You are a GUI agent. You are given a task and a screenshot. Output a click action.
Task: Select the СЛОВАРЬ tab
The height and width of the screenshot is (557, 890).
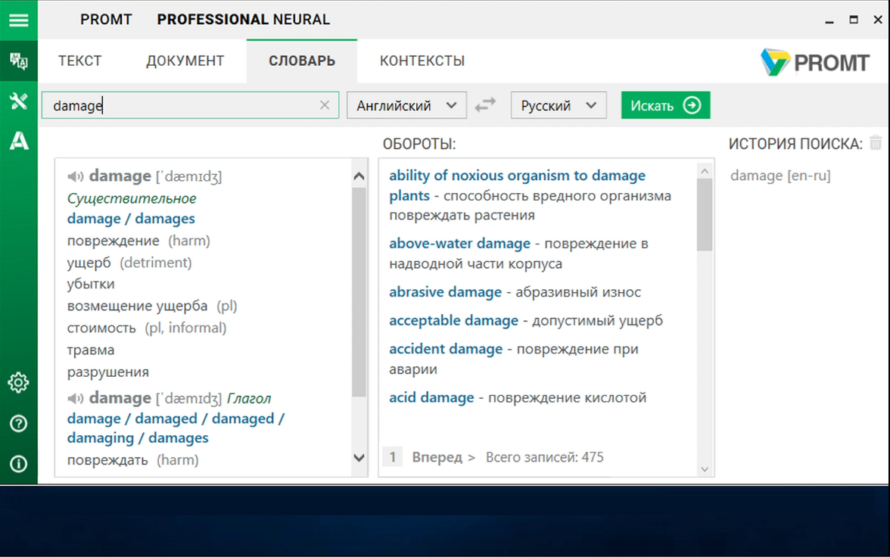tap(302, 61)
